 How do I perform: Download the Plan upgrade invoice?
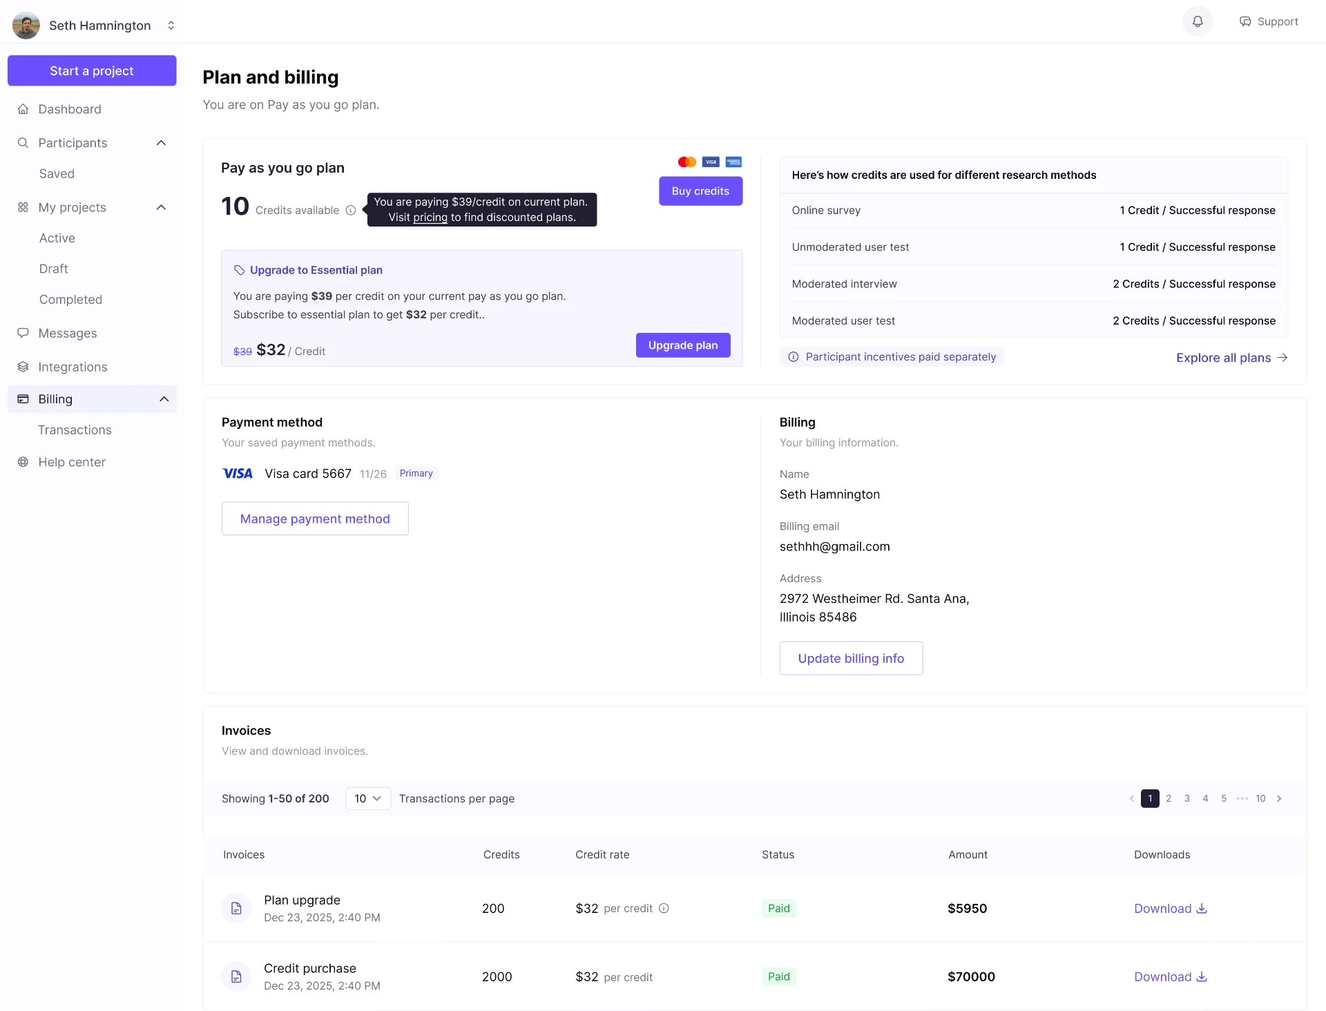click(x=1171, y=908)
